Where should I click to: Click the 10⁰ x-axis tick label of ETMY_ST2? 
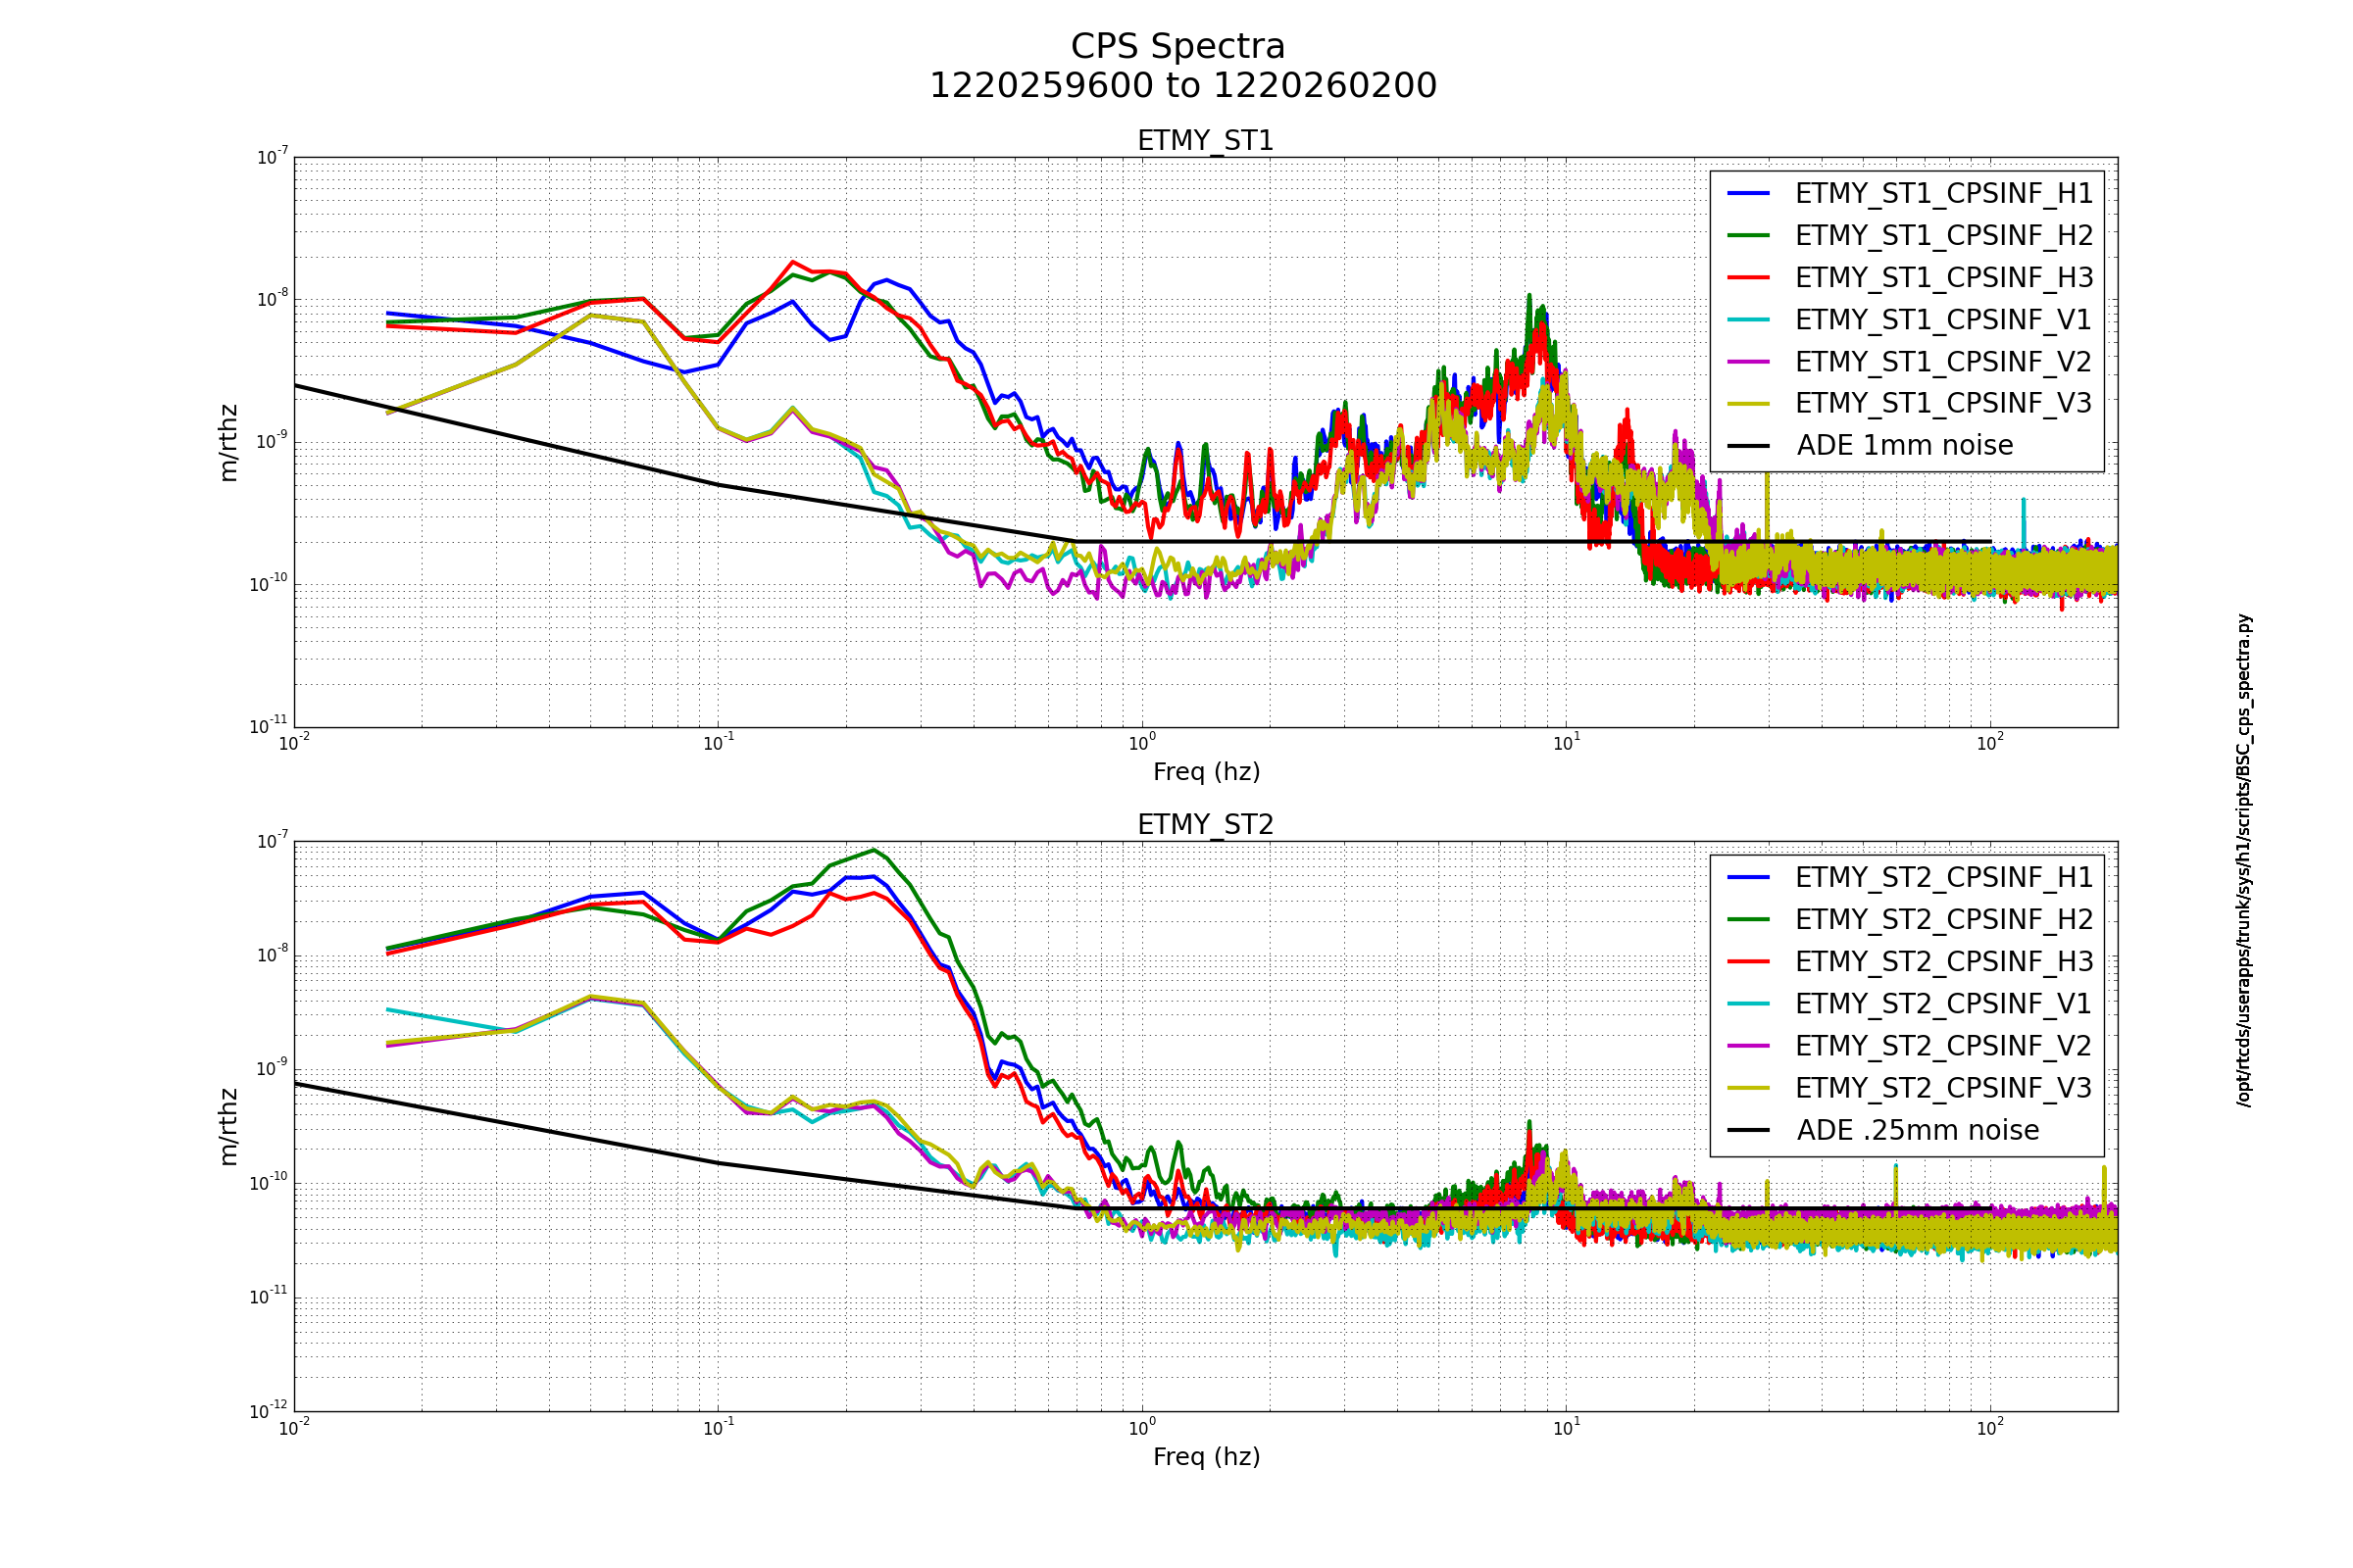(1142, 1428)
